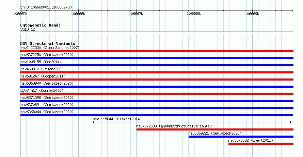
Task: Open the nsv6370891 (Sedlazeck2020) label
Action: (47, 105)
